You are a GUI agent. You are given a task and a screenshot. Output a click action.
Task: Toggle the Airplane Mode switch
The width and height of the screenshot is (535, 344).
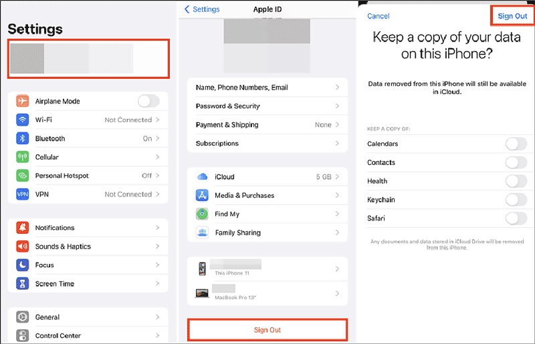coord(148,101)
